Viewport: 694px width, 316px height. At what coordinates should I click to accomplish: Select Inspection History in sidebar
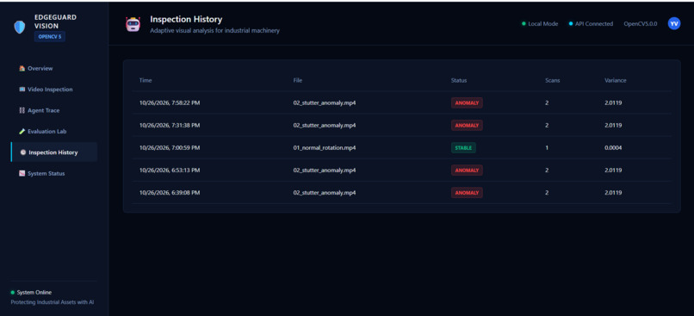pyautogui.click(x=54, y=152)
